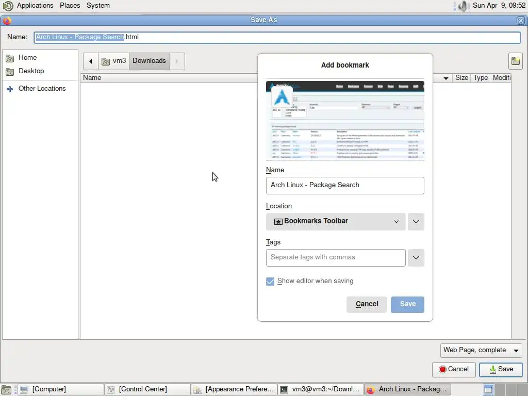
Task: Switch to Appearance Preferences taskbar window
Action: tap(234, 389)
